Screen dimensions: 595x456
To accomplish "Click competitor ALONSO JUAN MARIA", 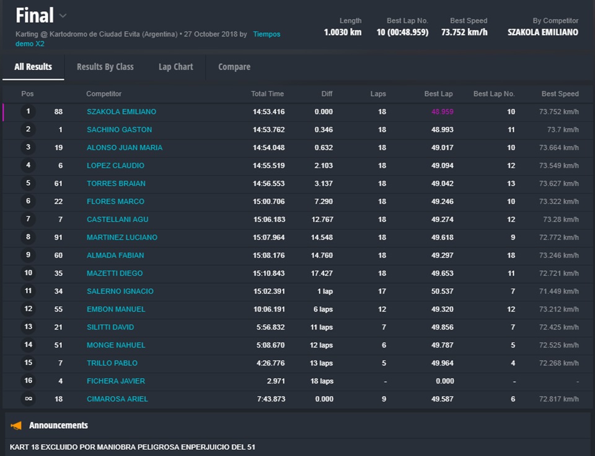I will point(125,147).
